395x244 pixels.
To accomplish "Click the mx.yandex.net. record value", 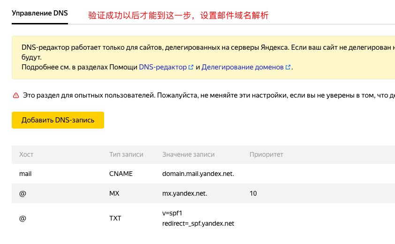I will pos(185,193).
